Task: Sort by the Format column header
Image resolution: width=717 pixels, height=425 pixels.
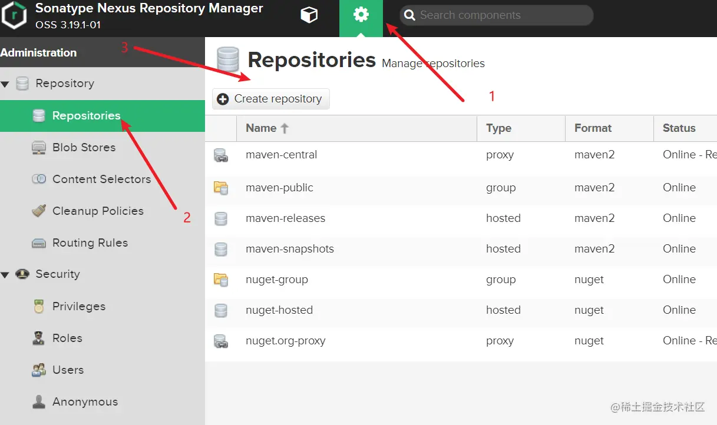Action: click(609, 128)
